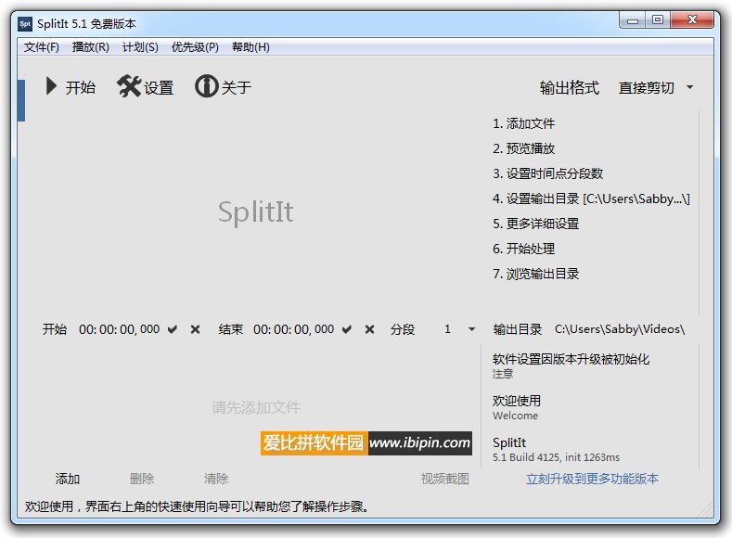Screen dimensions: 732x538
Task: Select wizard step 2. 预览播放
Action: pos(523,148)
